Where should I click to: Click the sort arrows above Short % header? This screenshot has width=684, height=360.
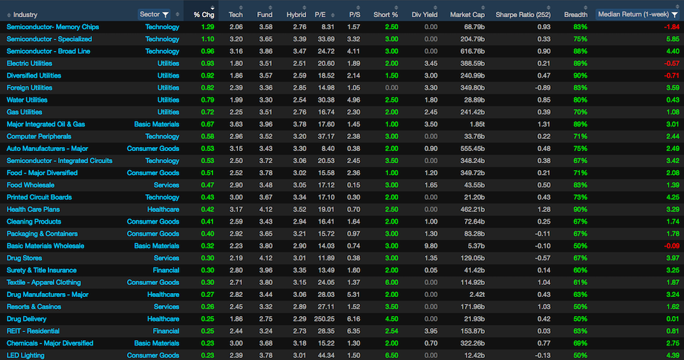pos(396,8)
